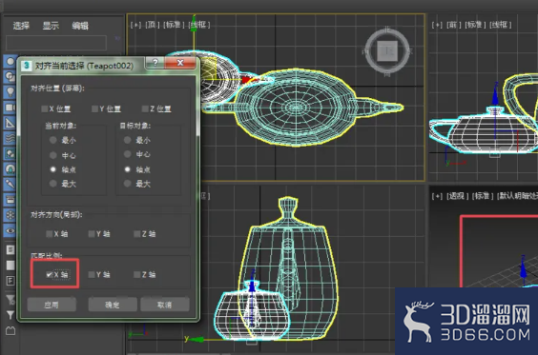
Task: Click the ViewCube north compass label
Action: [387, 30]
